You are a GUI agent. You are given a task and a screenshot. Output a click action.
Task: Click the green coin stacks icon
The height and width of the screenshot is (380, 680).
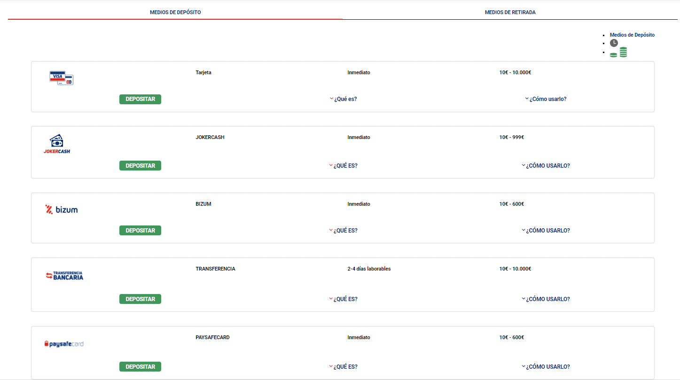pyautogui.click(x=618, y=53)
